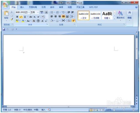Expand the styles gallery more arrow
This screenshot has height=113, width=140.
(x=115, y=19)
